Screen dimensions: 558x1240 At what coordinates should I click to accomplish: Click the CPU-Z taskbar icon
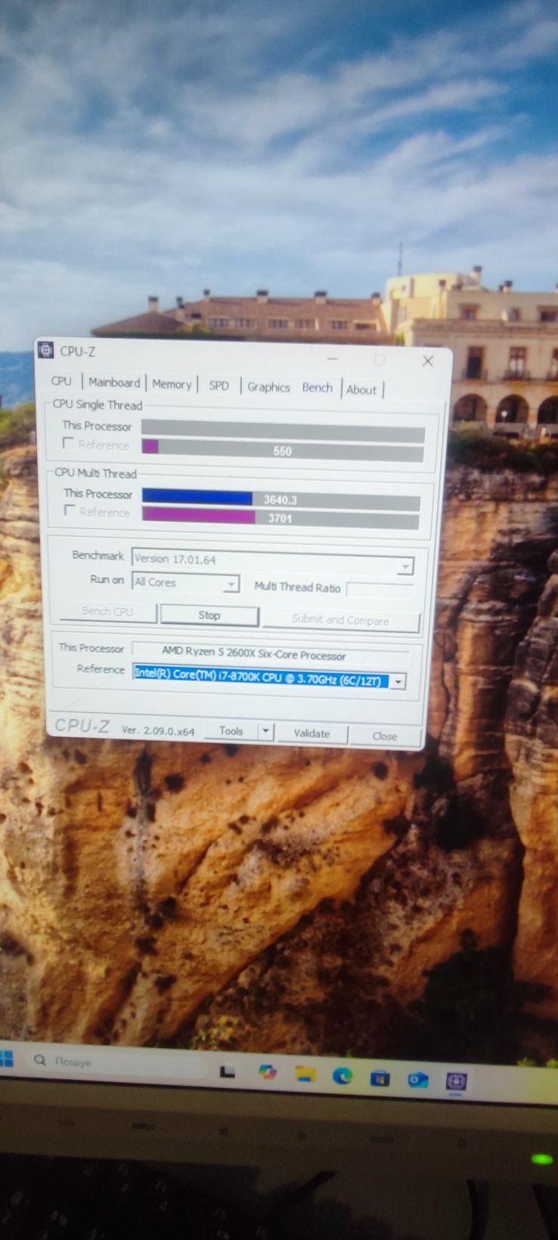coord(456,1081)
